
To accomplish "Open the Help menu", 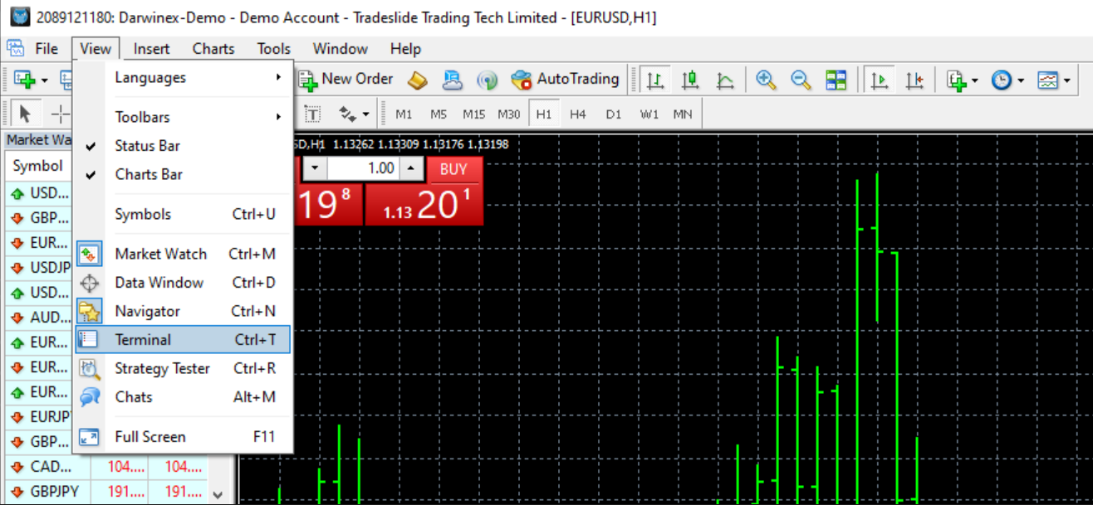I will 405,49.
